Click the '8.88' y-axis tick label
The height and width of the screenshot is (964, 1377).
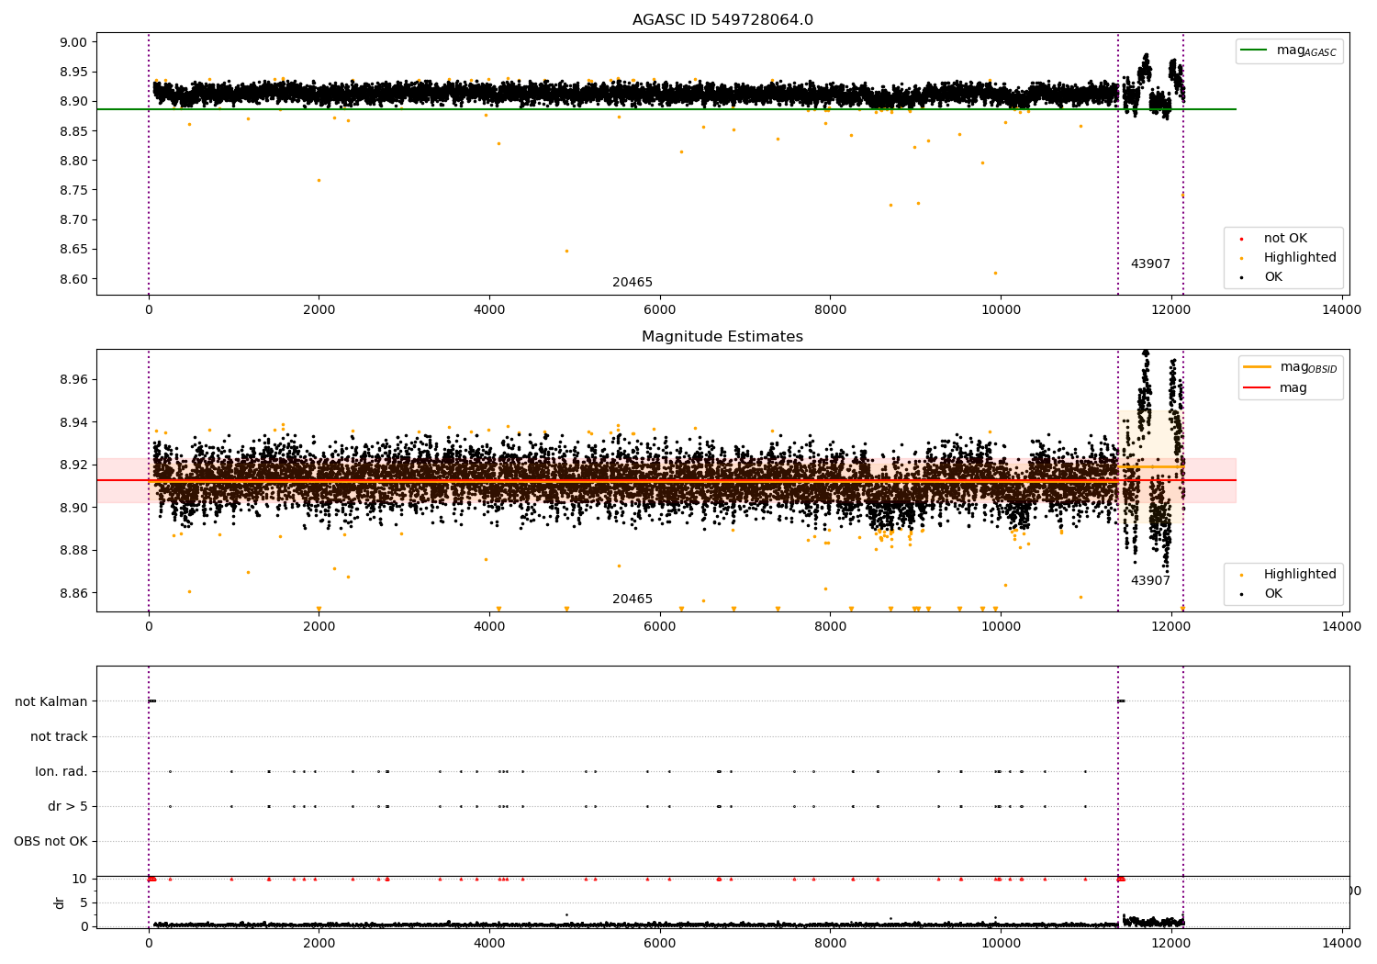click(74, 550)
